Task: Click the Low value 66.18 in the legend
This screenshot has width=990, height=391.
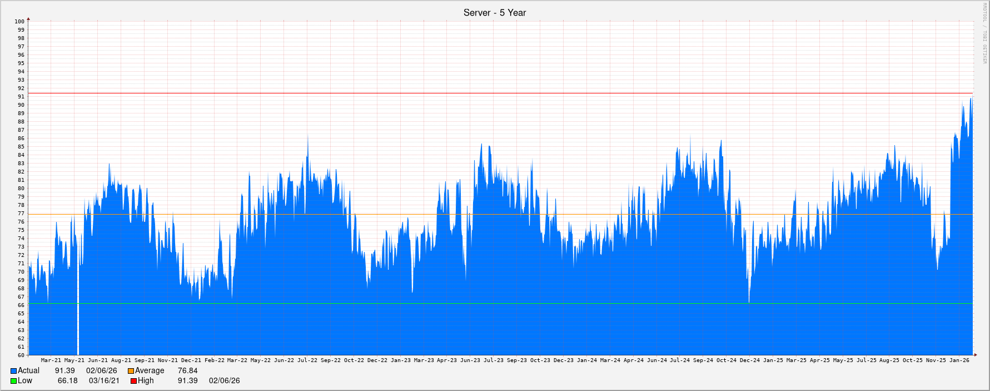Action: [x=67, y=381]
